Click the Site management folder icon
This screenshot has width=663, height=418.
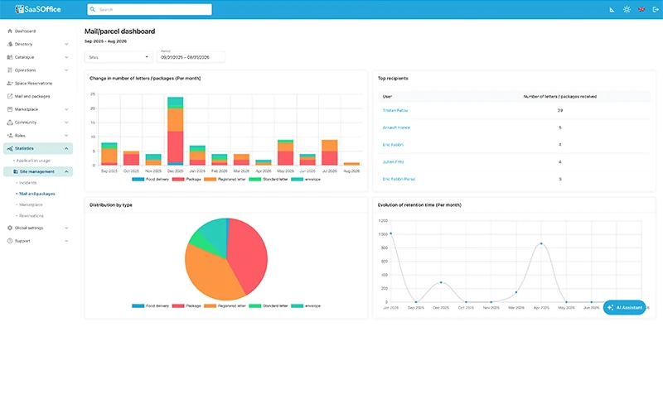coord(16,171)
